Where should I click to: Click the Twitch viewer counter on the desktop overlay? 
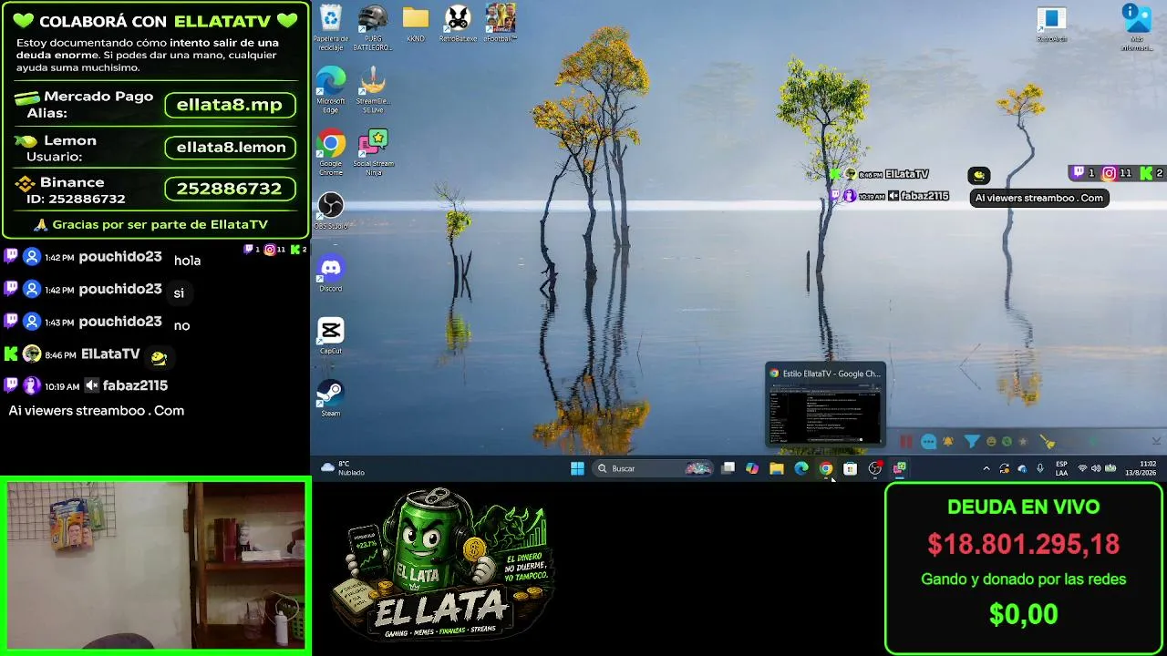pyautogui.click(x=1084, y=173)
